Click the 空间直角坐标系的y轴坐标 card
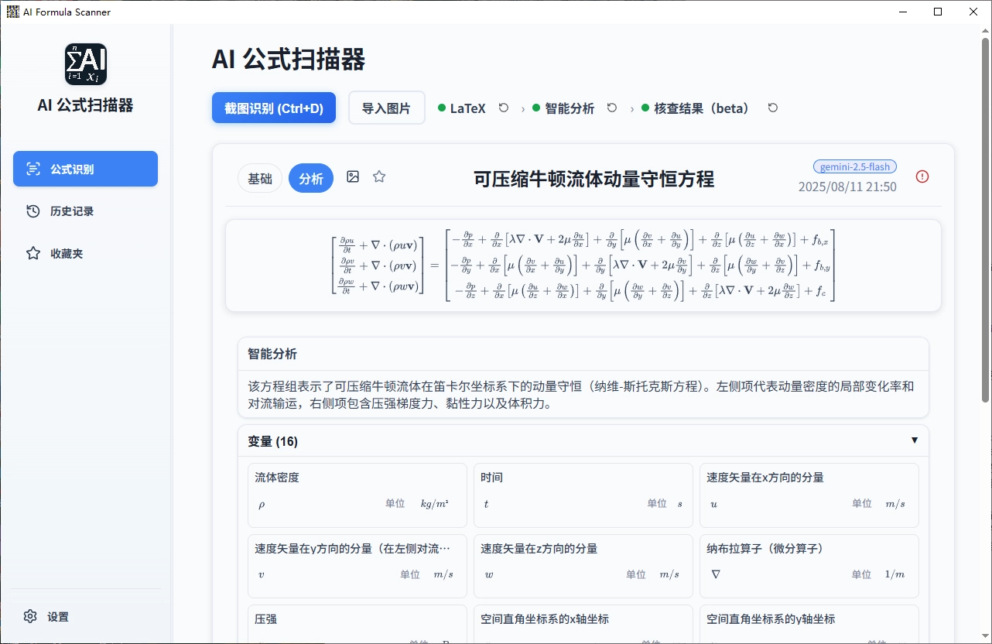The width and height of the screenshot is (992, 644). [x=809, y=624]
